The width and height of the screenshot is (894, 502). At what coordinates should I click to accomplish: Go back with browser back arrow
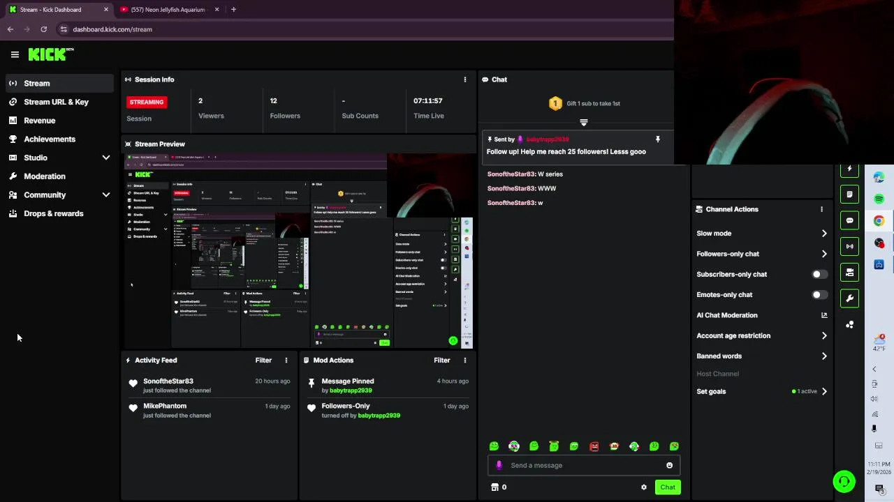click(10, 29)
